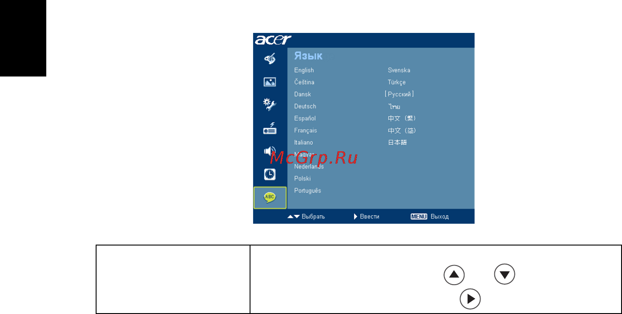Open the Color settings sidebar icon

coord(270,58)
